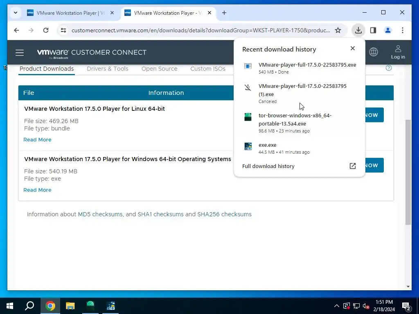Click the network tray icon

(x=356, y=306)
